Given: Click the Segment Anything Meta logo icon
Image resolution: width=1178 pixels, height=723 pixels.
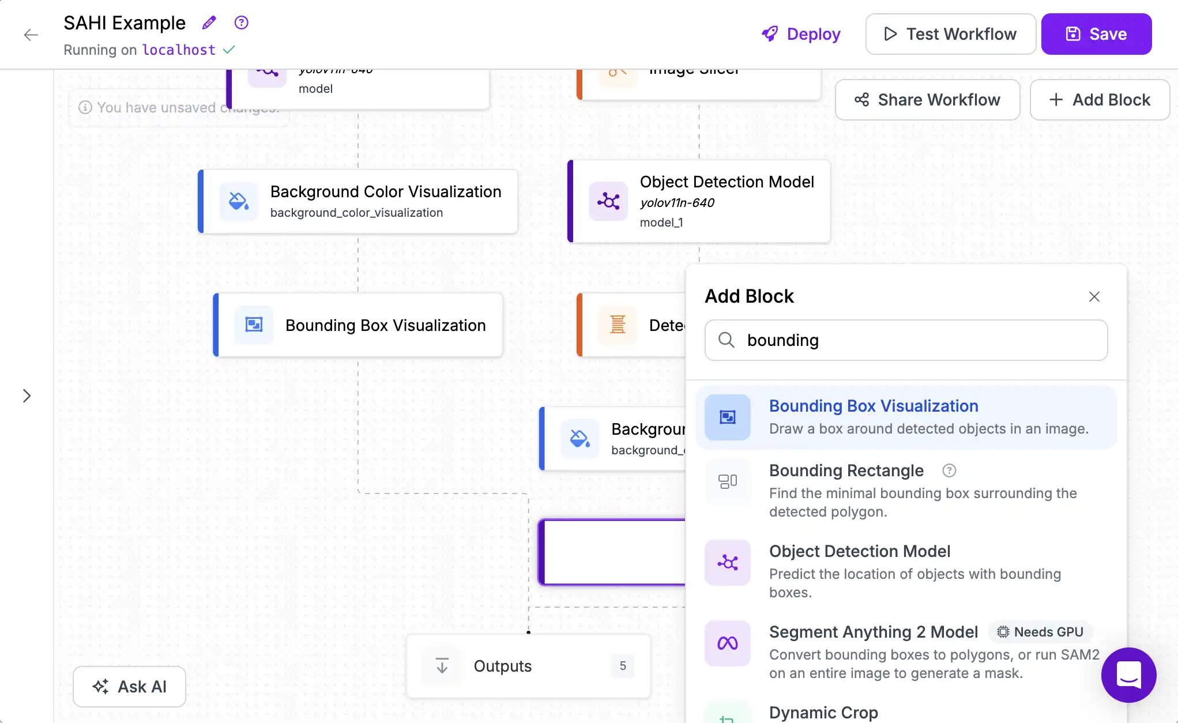Looking at the screenshot, I should click(728, 643).
